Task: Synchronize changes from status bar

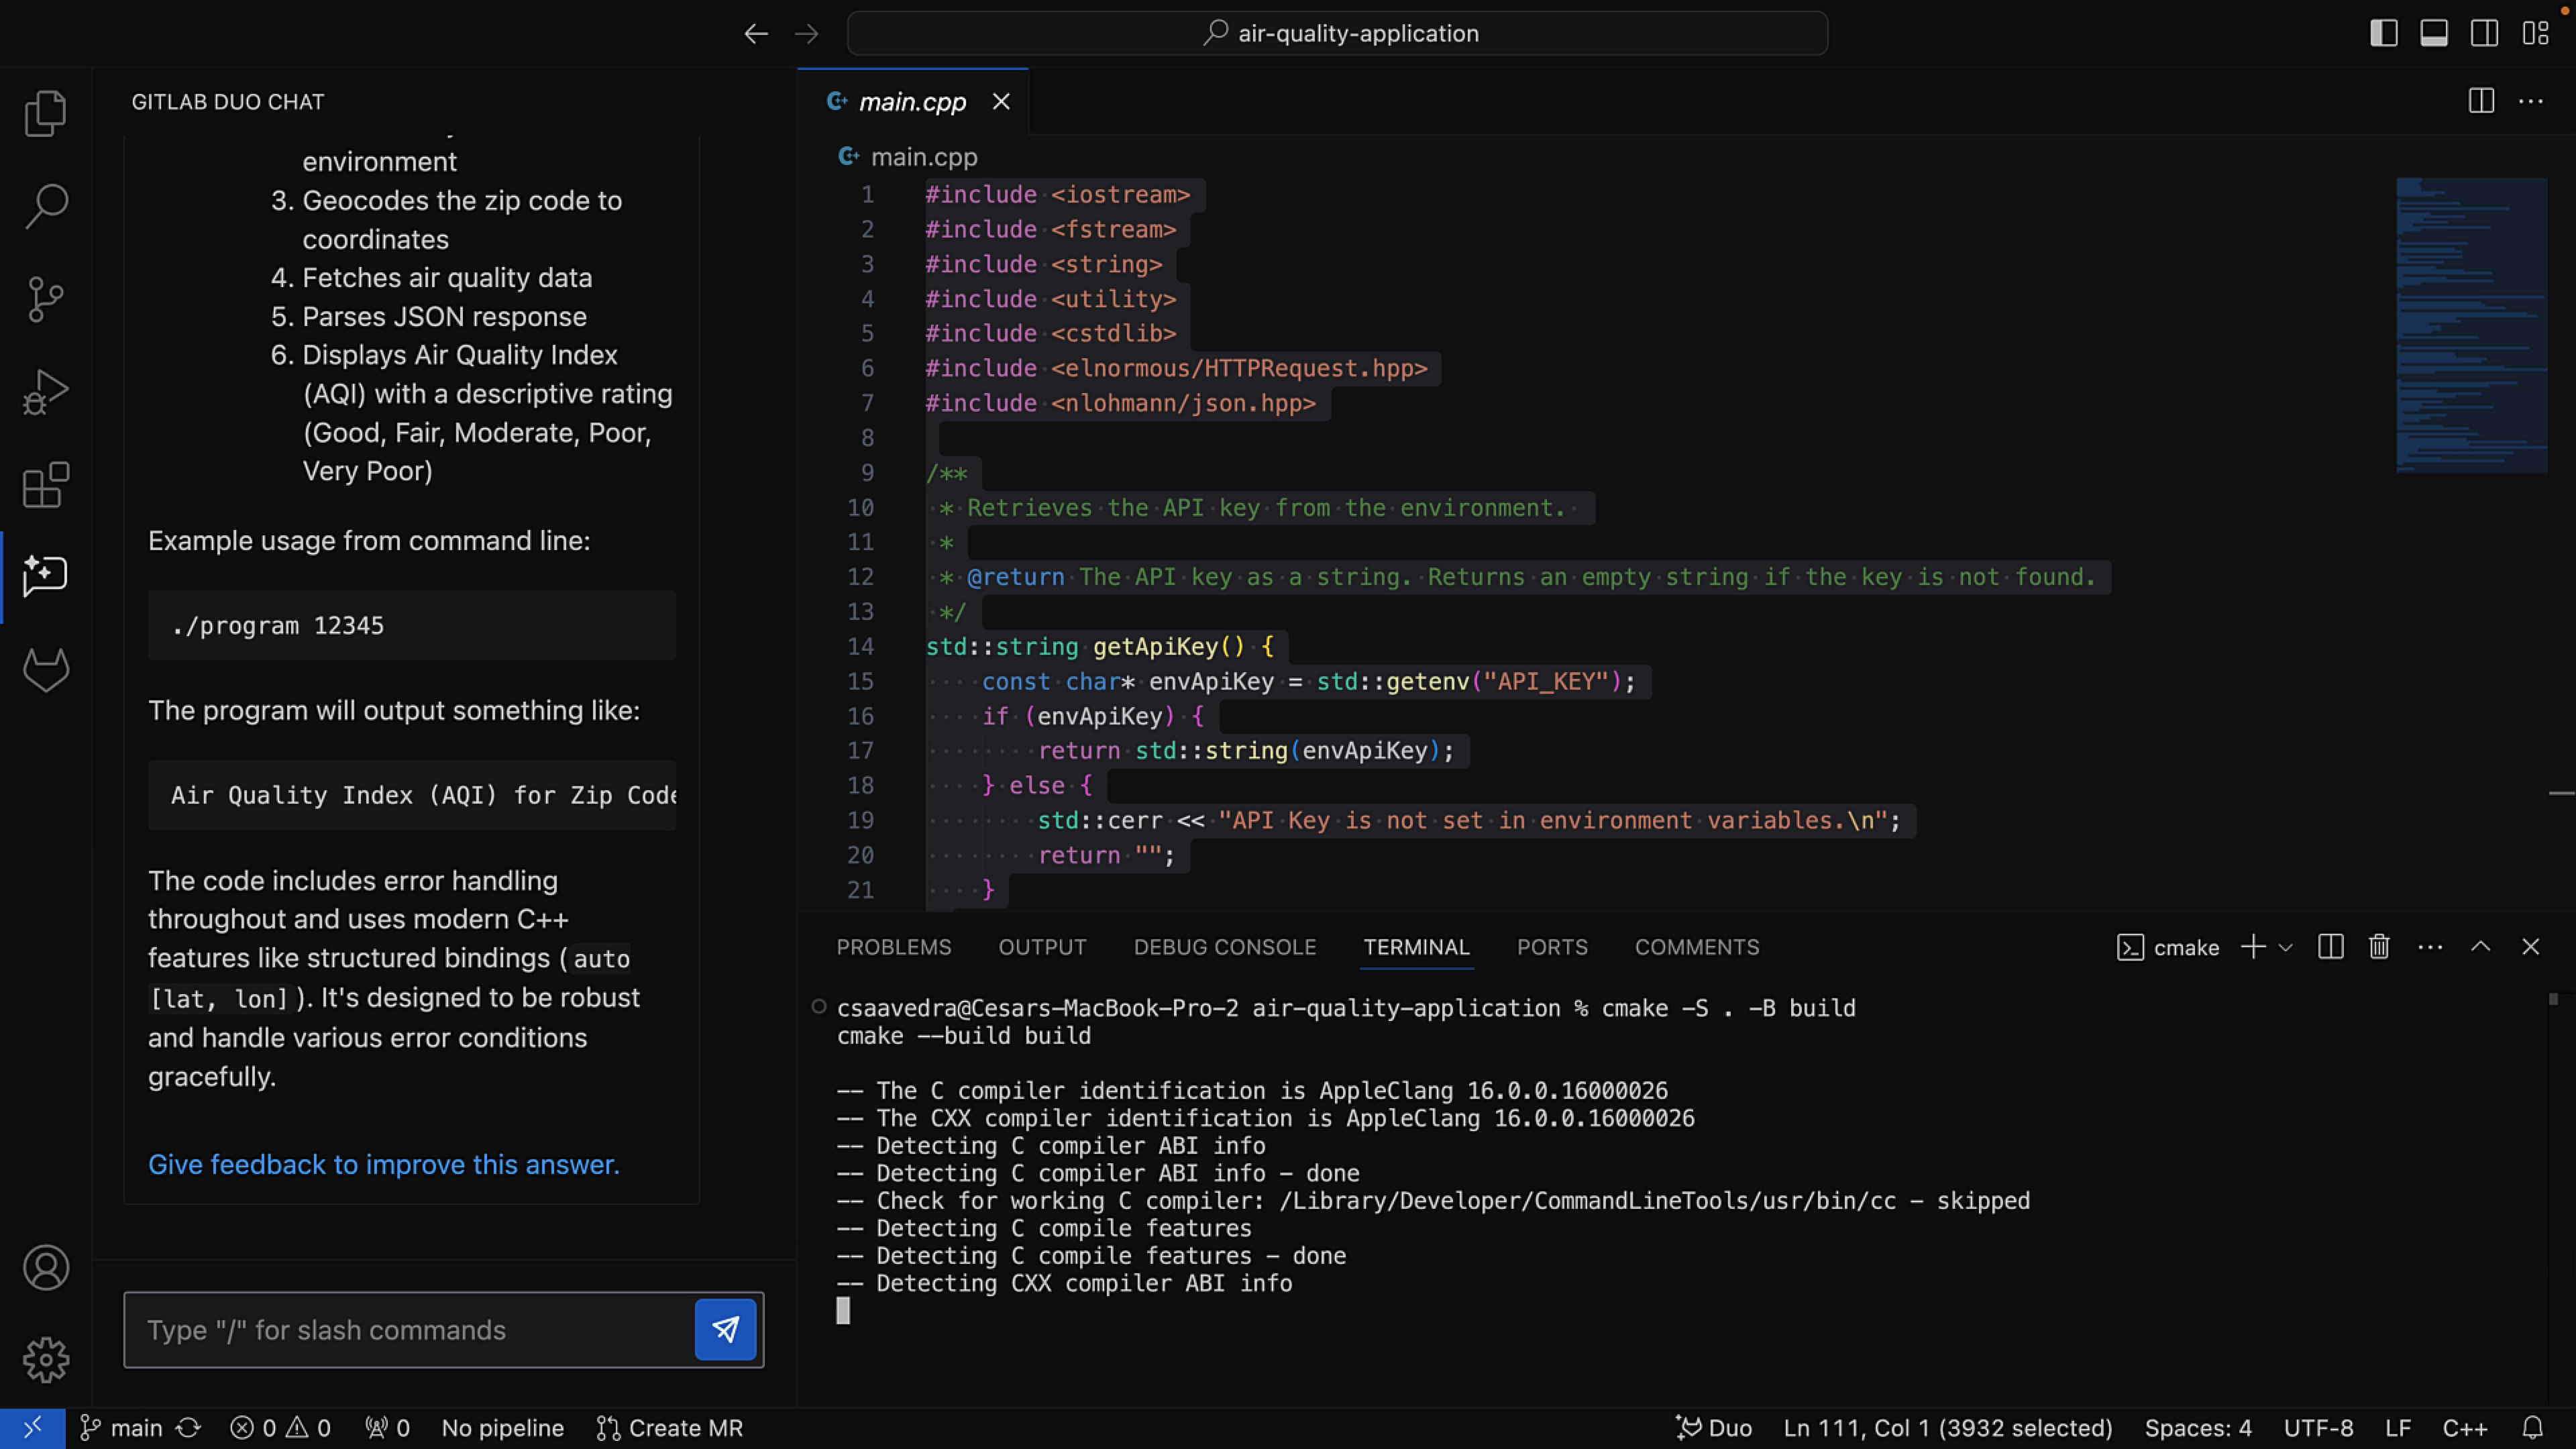Action: [x=189, y=1428]
